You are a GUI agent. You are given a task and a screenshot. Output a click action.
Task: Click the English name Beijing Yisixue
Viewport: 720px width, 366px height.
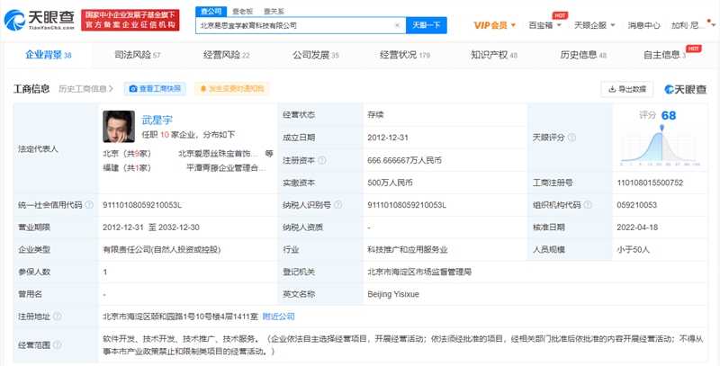coord(393,294)
